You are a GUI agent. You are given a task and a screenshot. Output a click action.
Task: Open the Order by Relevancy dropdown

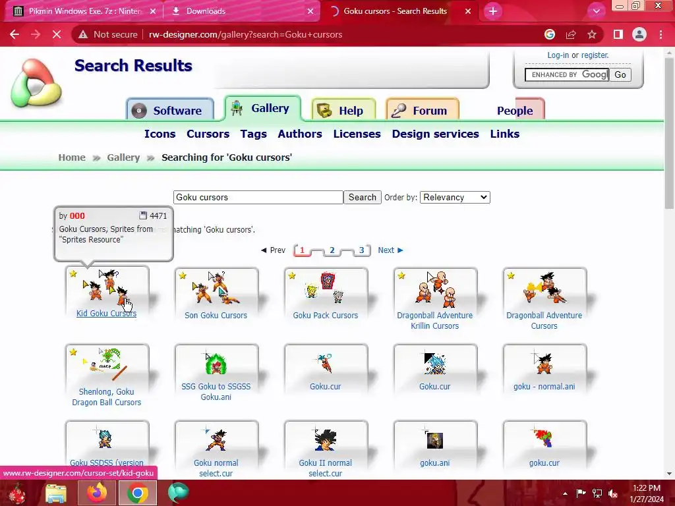[455, 197]
